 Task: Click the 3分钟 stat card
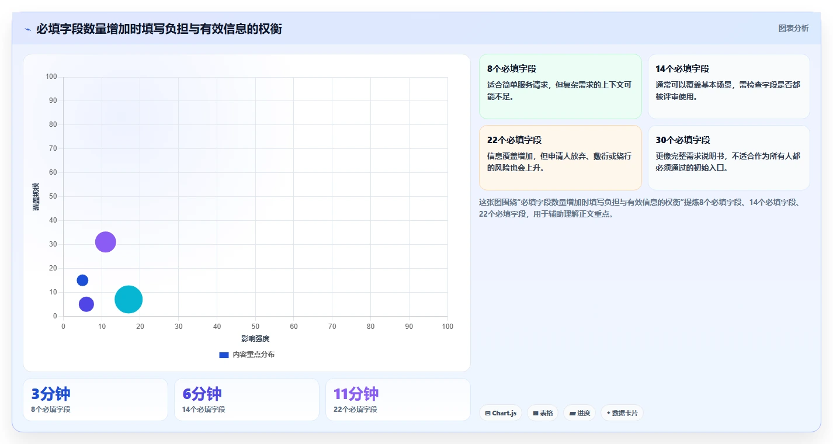(95, 400)
